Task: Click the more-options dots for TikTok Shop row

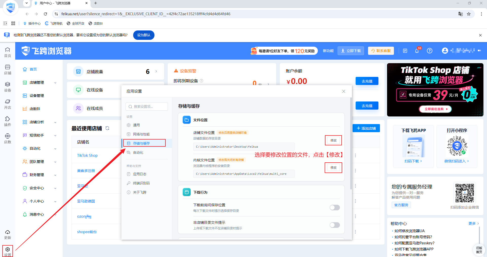Action: [x=355, y=155]
